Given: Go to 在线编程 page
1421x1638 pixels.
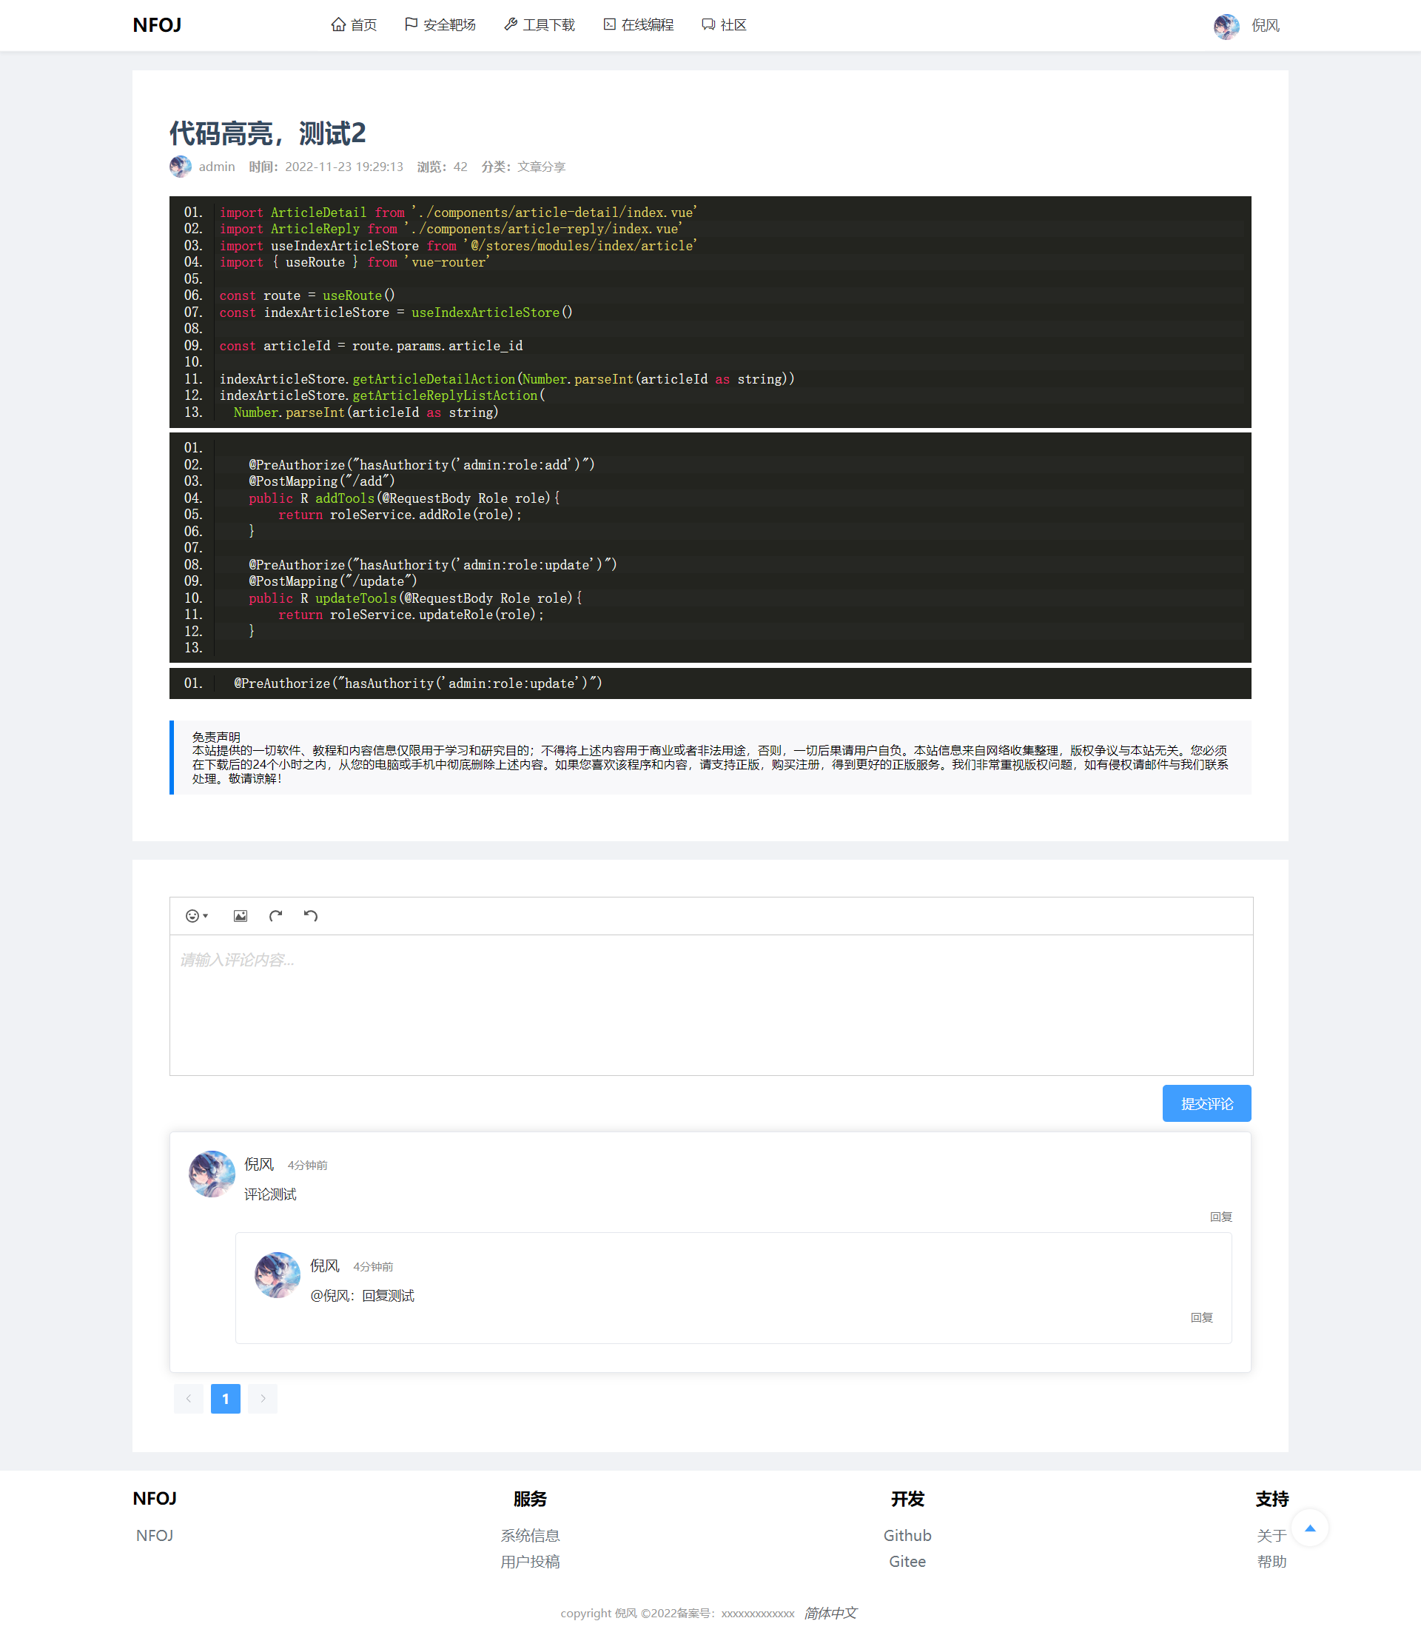Looking at the screenshot, I should pos(638,25).
